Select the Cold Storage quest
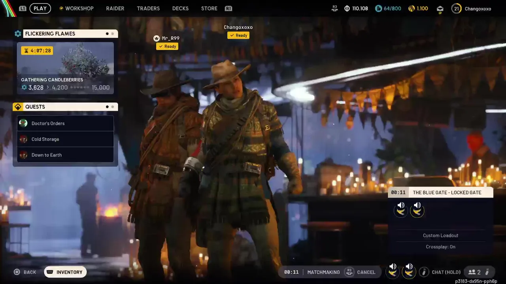The width and height of the screenshot is (506, 284). point(65,139)
